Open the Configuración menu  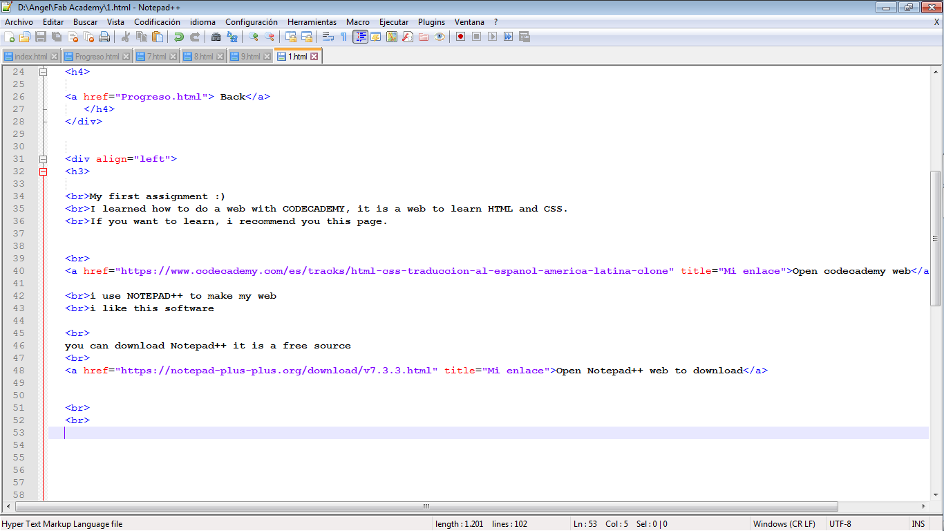[x=252, y=22]
